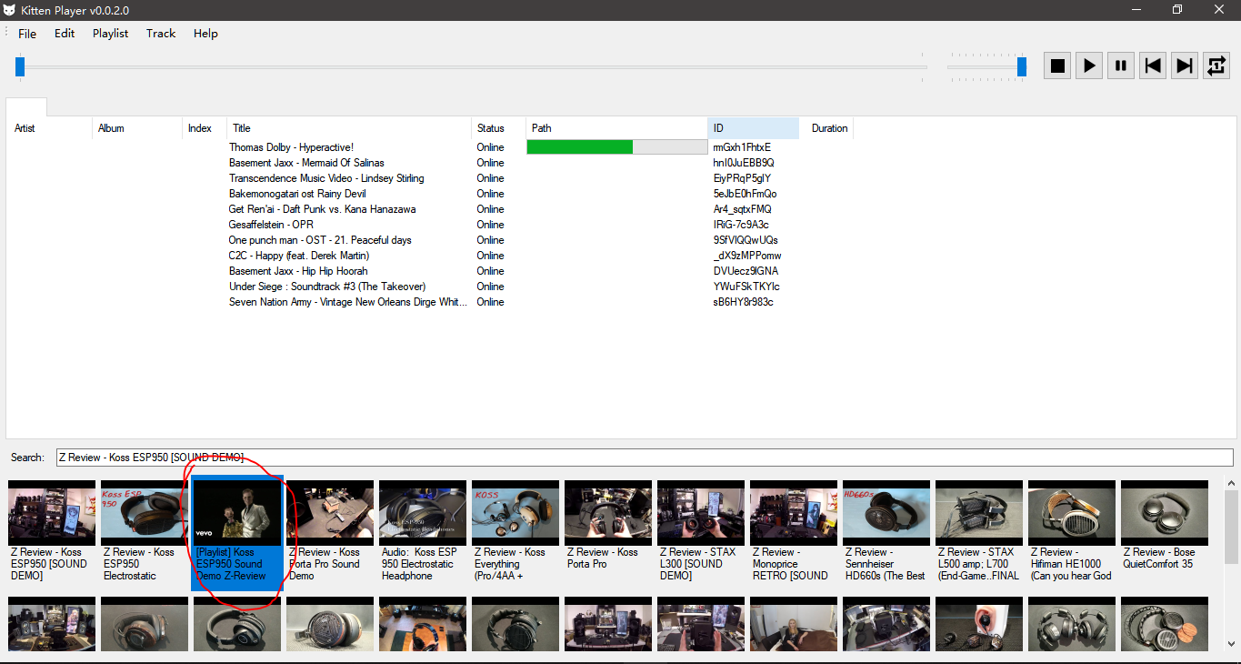Click the Kitten Player cat icon

click(10, 10)
